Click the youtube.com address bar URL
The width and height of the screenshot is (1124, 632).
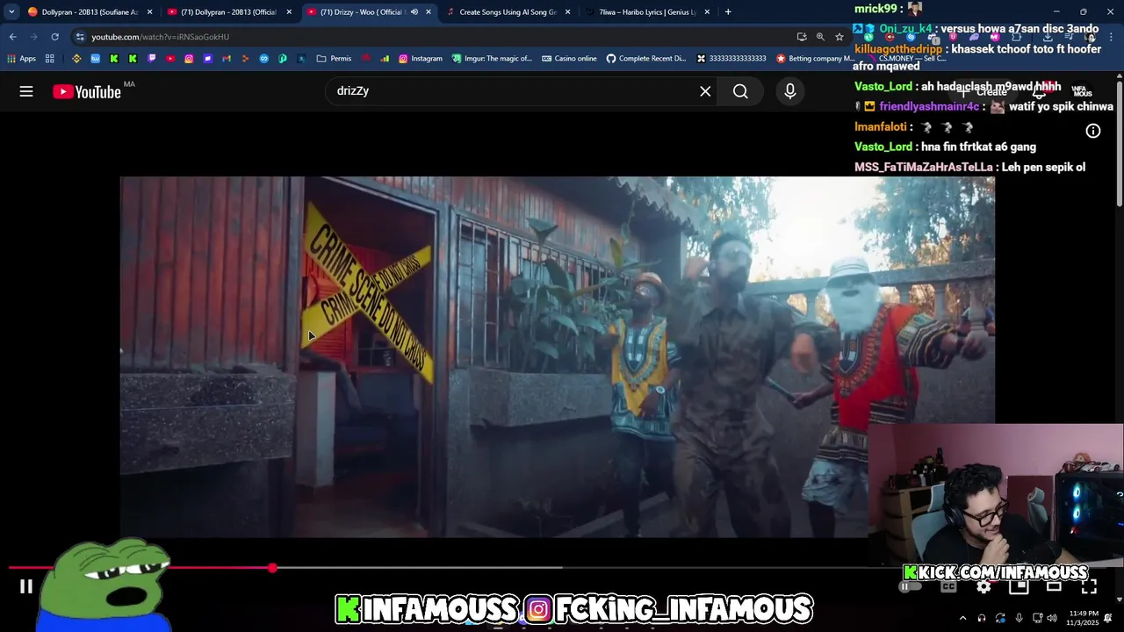(160, 37)
